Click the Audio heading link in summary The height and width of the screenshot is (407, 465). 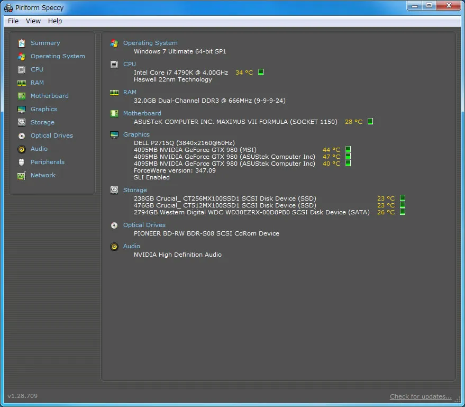(132, 246)
